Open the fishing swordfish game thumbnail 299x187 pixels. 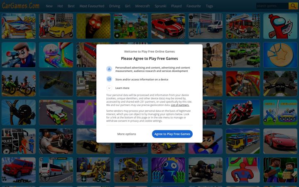pos(19,26)
